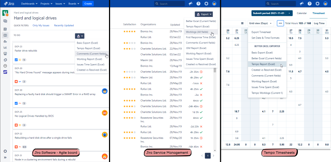This screenshot has height=162, width=331.
Task: Open the Issues dropdown menu
Action: [x=60, y=4]
